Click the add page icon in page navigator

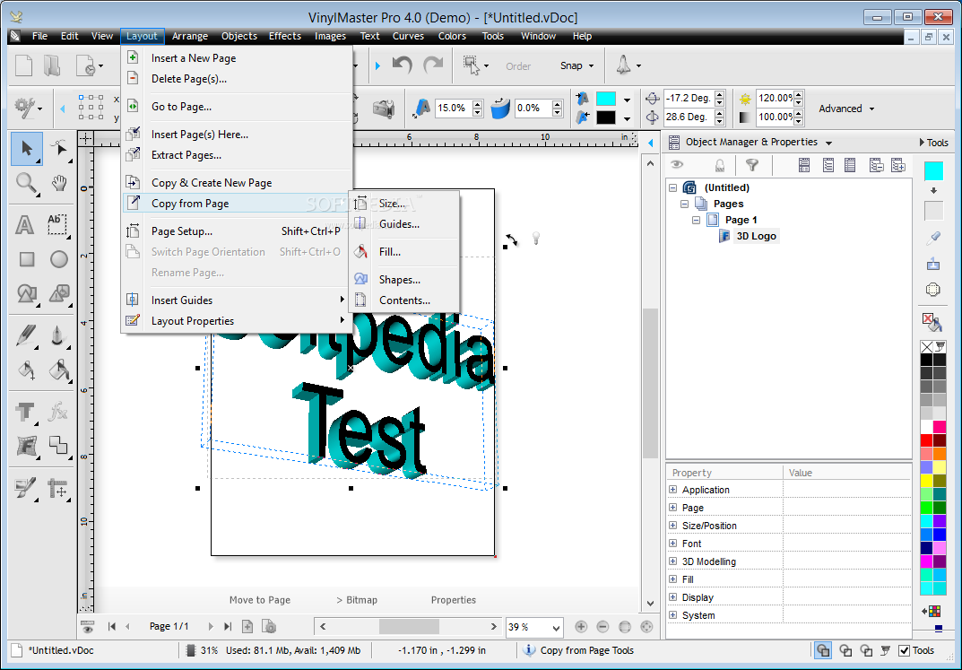247,626
